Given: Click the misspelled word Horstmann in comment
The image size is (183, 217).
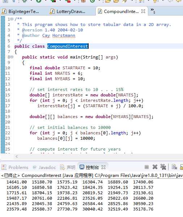Looking at the screenshot, I should [64, 36].
